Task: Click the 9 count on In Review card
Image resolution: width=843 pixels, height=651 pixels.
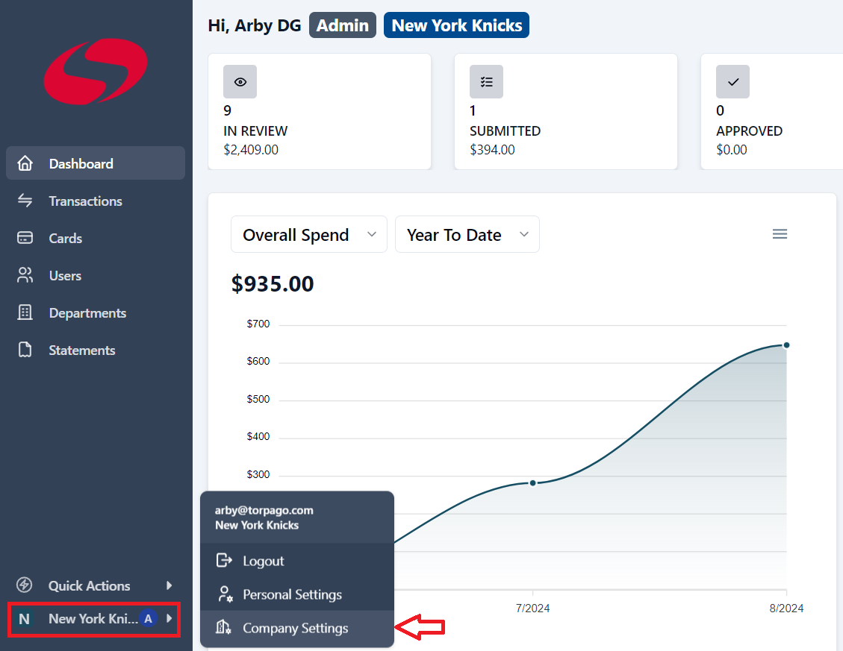Action: coord(228,110)
